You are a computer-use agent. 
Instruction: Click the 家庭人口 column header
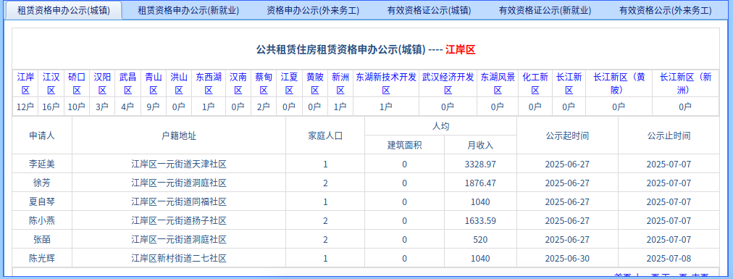325,136
